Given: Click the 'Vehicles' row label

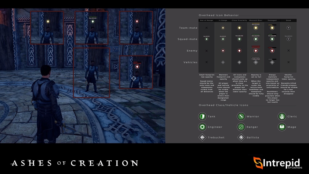Looking at the screenshot, I should 190,62.
